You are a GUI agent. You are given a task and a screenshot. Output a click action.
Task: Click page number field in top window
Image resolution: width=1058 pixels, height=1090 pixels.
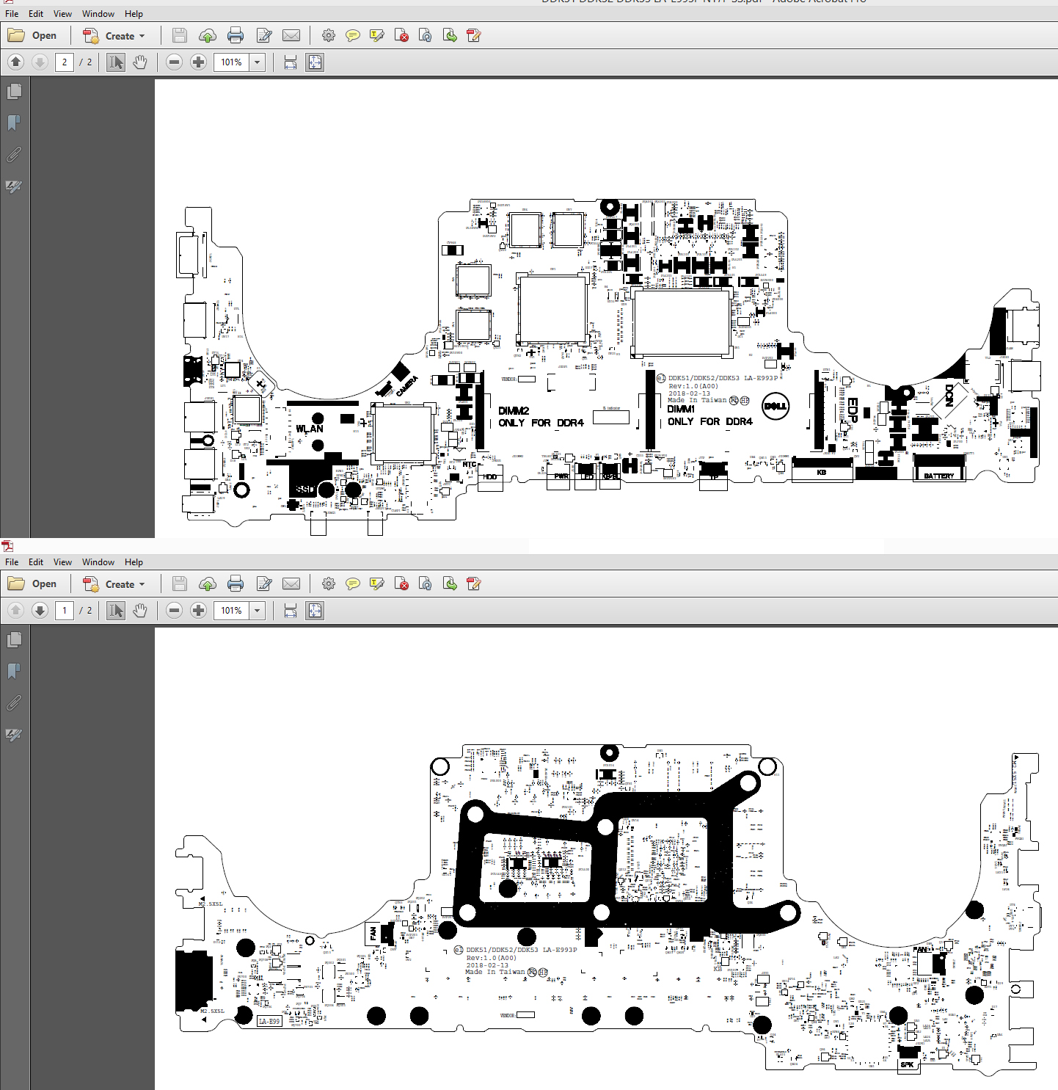coord(65,62)
